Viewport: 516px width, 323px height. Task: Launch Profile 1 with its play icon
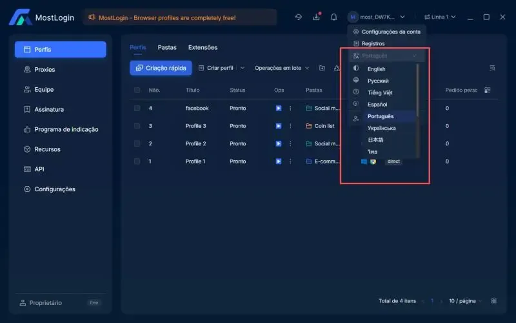[x=279, y=161]
